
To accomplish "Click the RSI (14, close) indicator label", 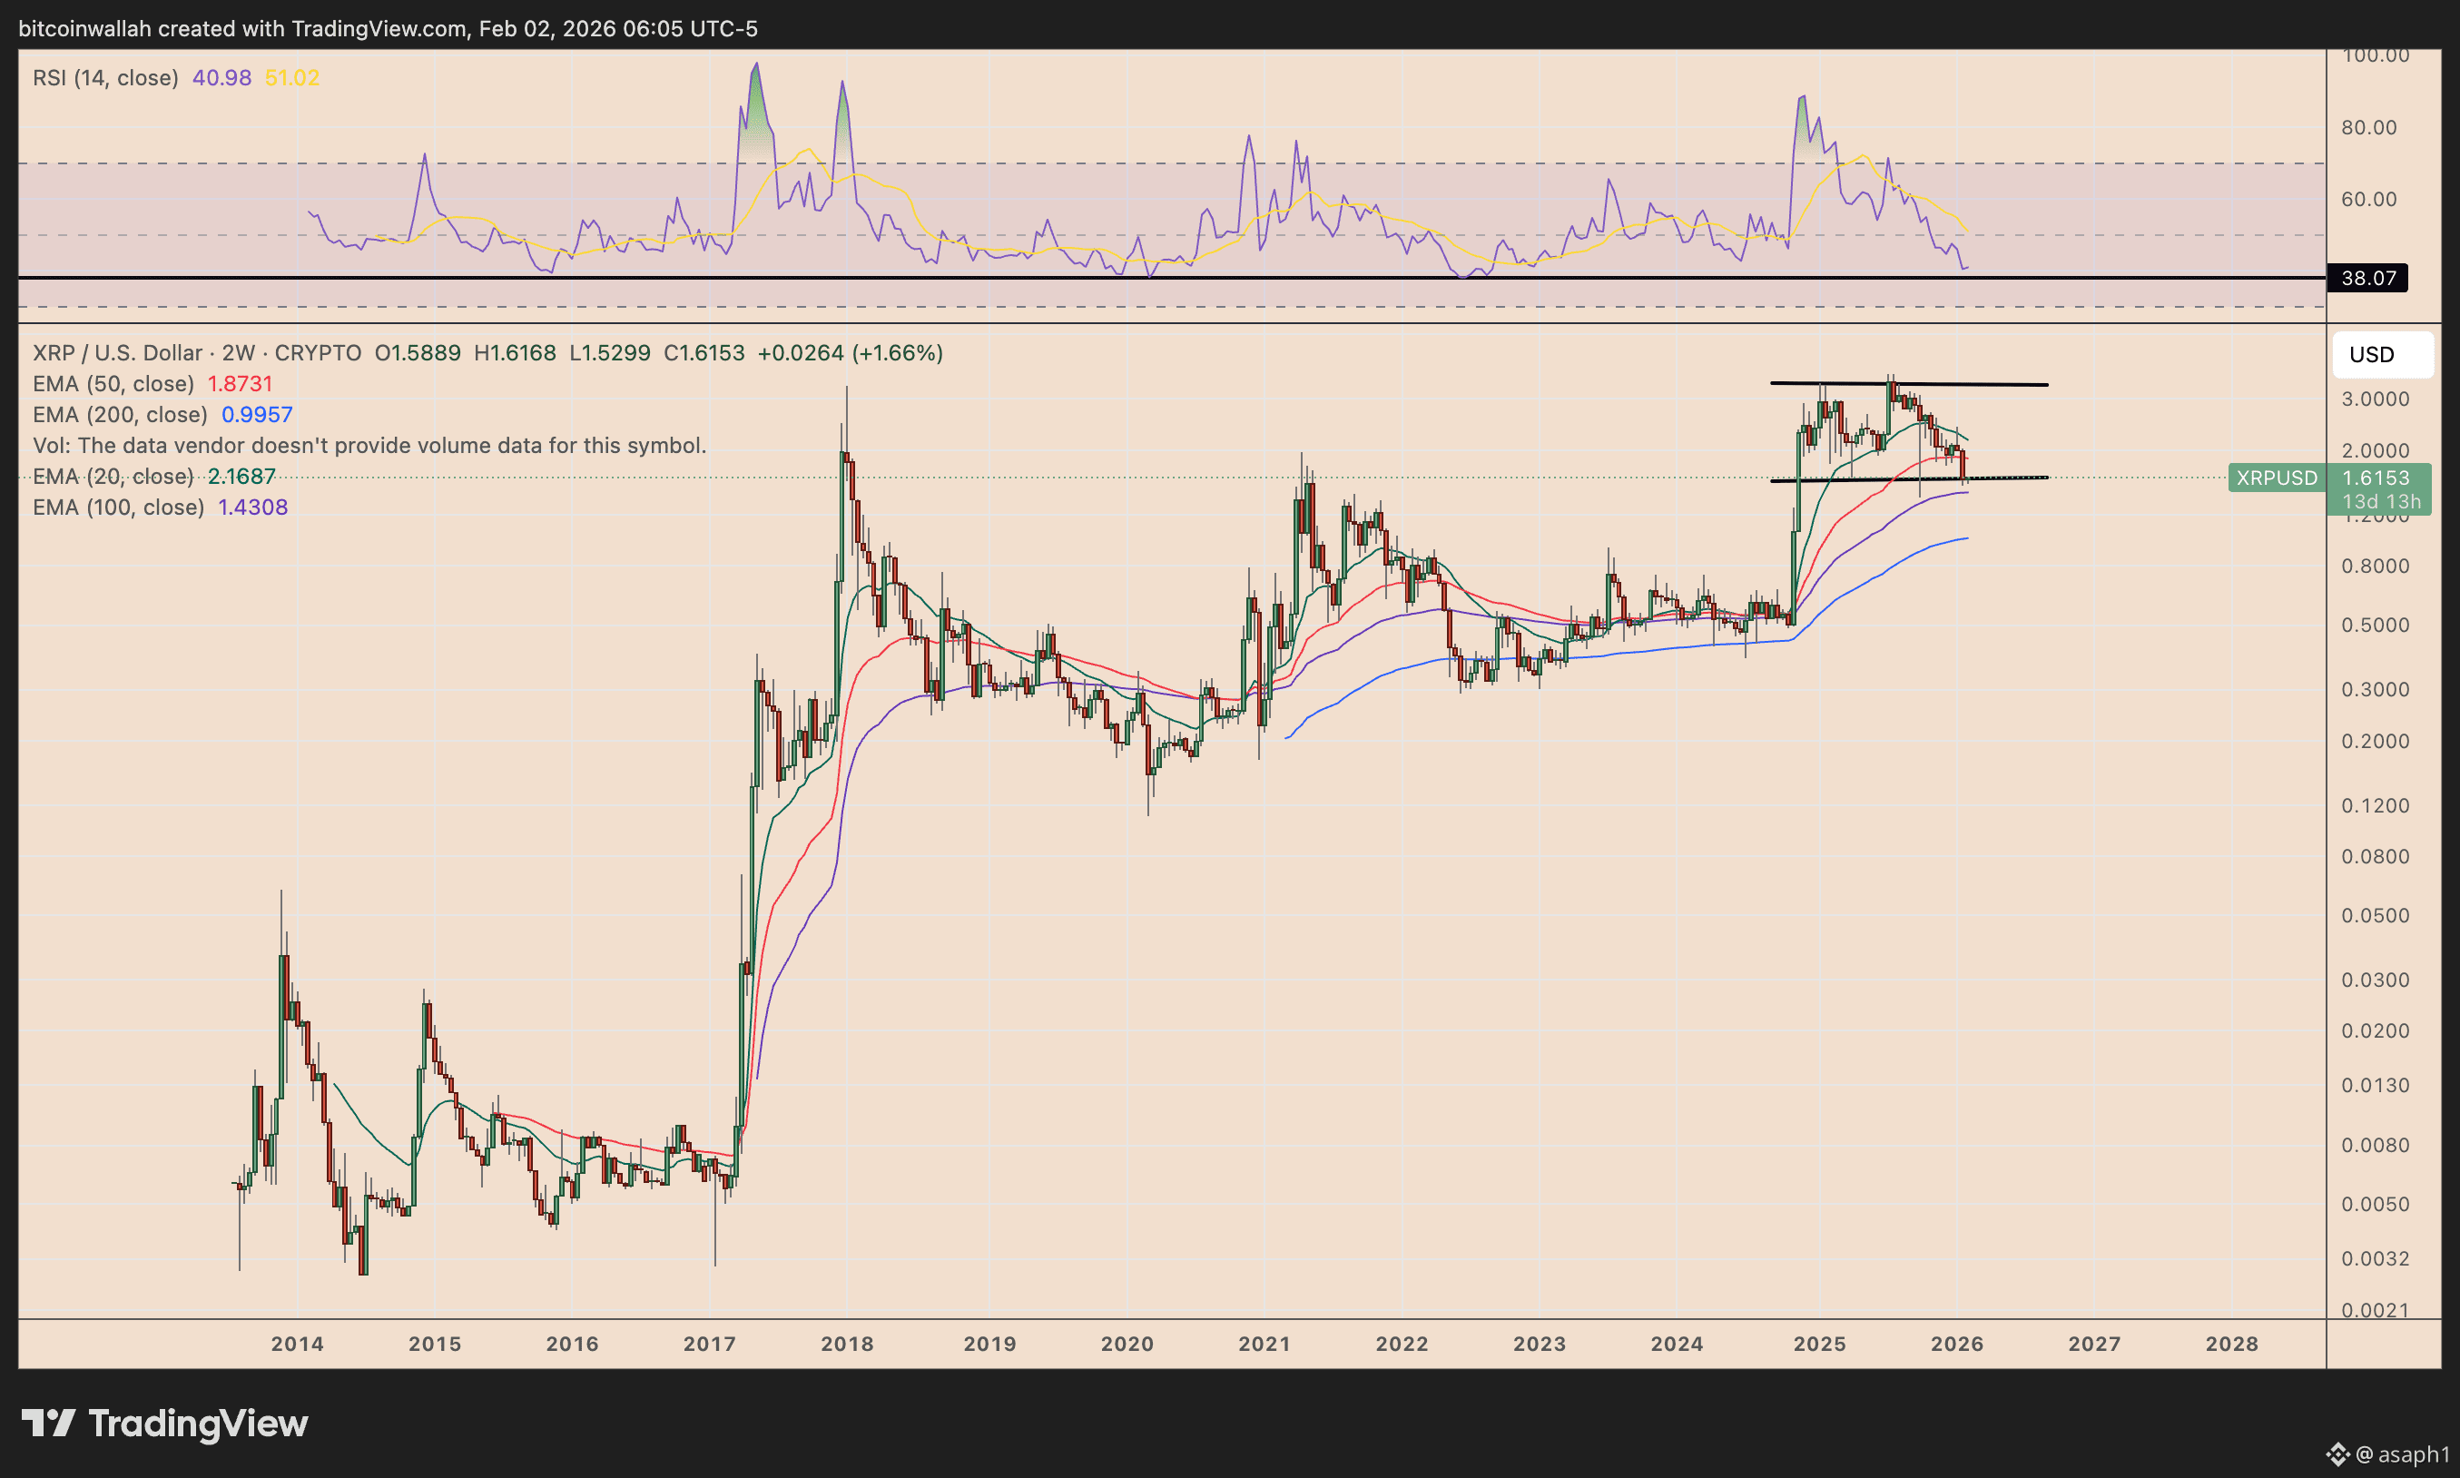I will pos(105,78).
